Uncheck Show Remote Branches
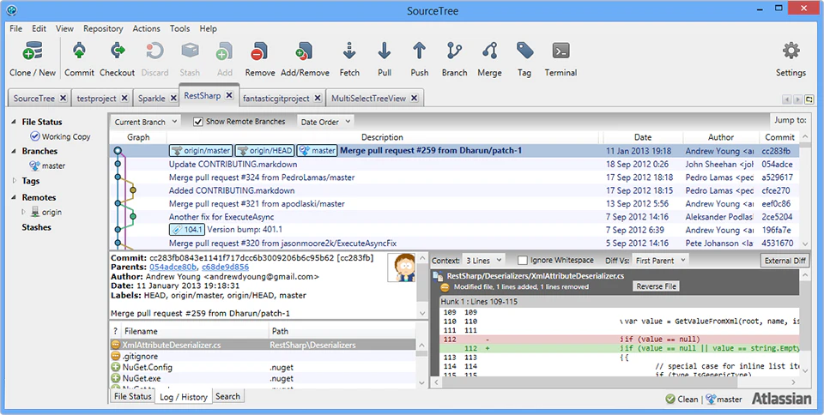 pos(198,122)
